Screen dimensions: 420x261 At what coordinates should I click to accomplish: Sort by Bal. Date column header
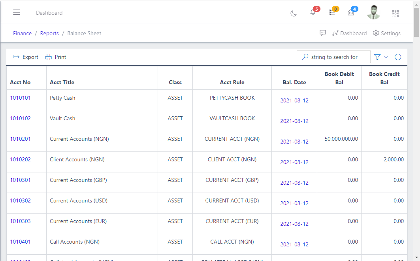pyautogui.click(x=294, y=82)
